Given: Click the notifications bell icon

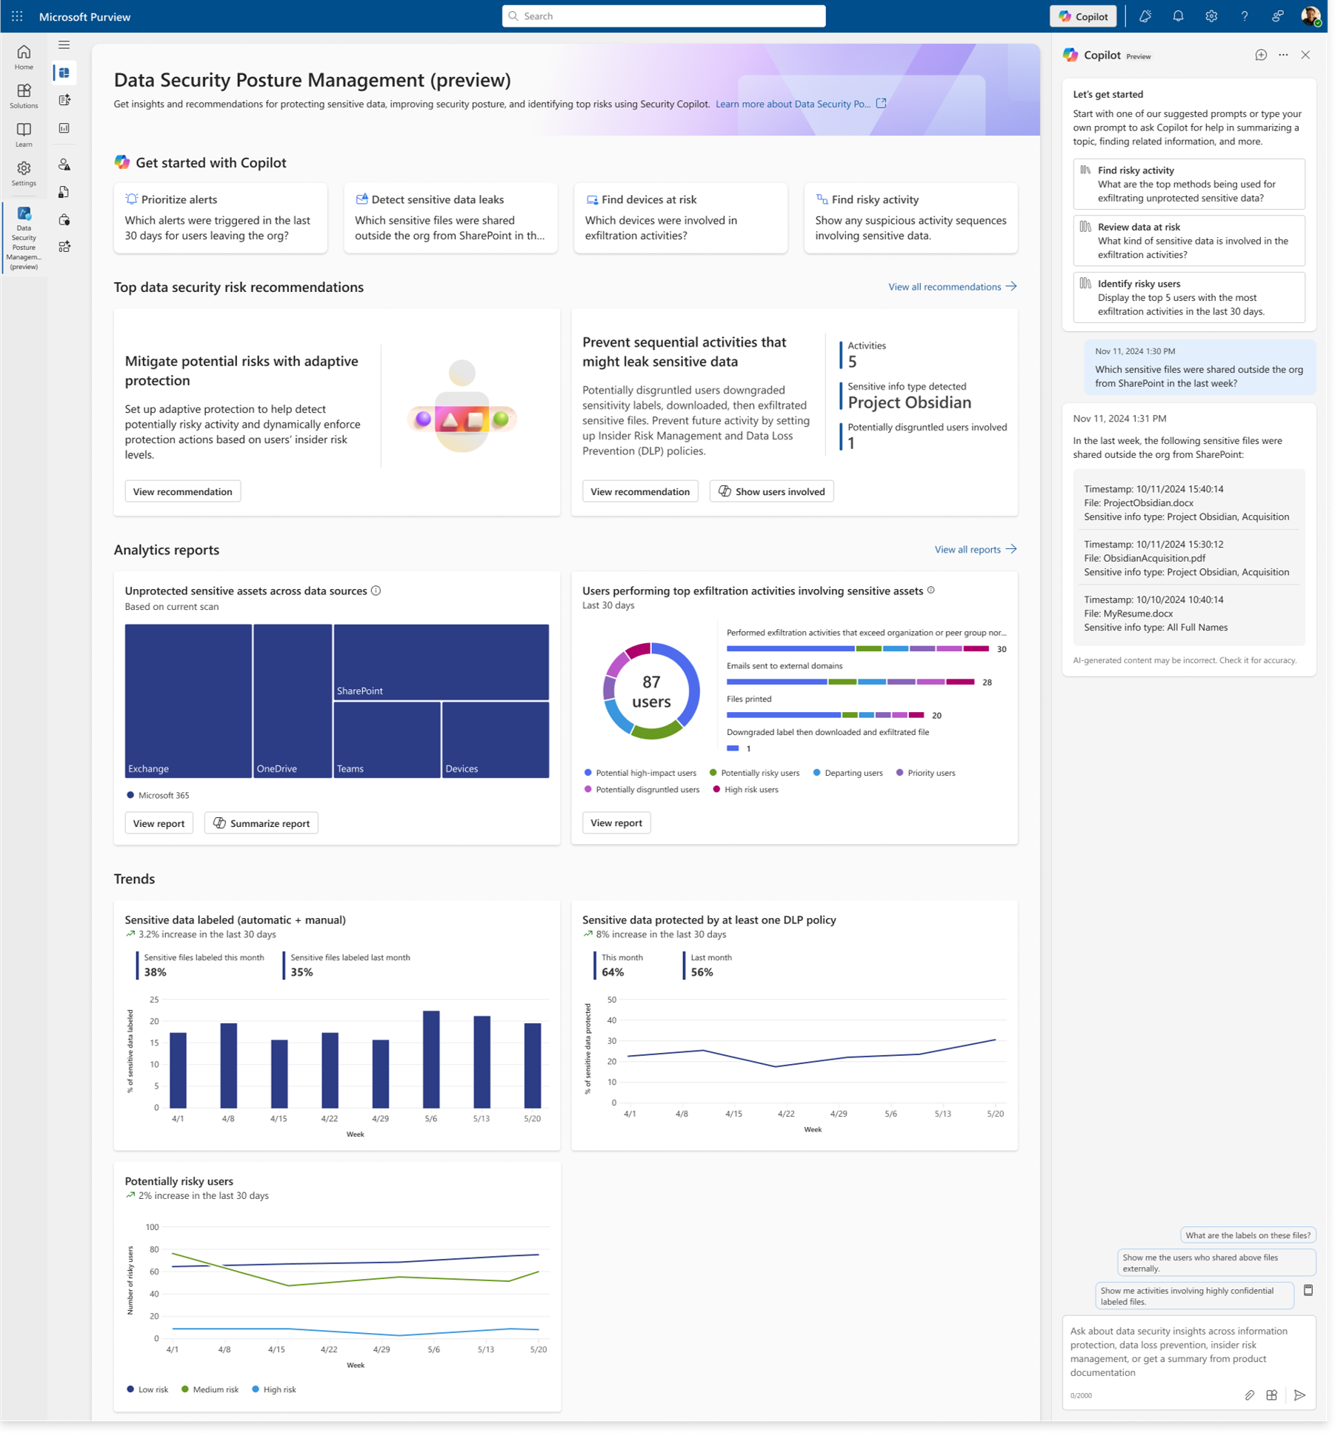Looking at the screenshot, I should point(1178,16).
